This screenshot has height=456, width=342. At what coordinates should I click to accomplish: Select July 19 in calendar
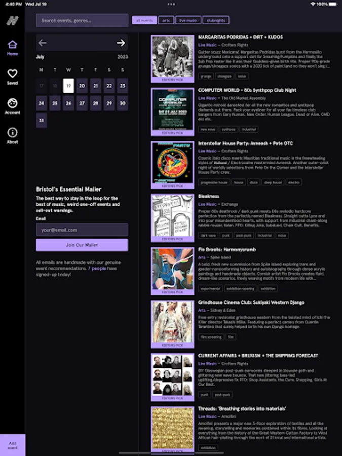pyautogui.click(x=68, y=86)
